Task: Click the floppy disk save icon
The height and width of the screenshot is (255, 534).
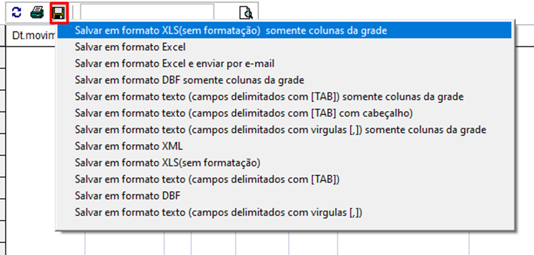Action: (58, 12)
